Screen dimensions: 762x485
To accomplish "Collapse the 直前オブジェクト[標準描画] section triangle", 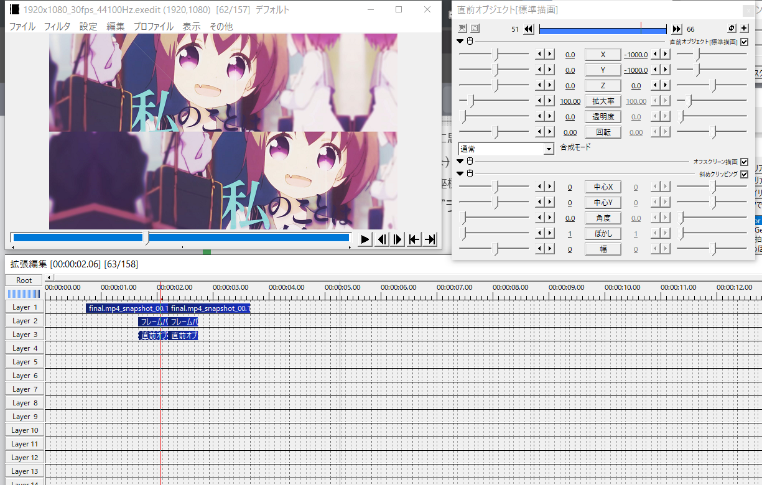I will [460, 42].
